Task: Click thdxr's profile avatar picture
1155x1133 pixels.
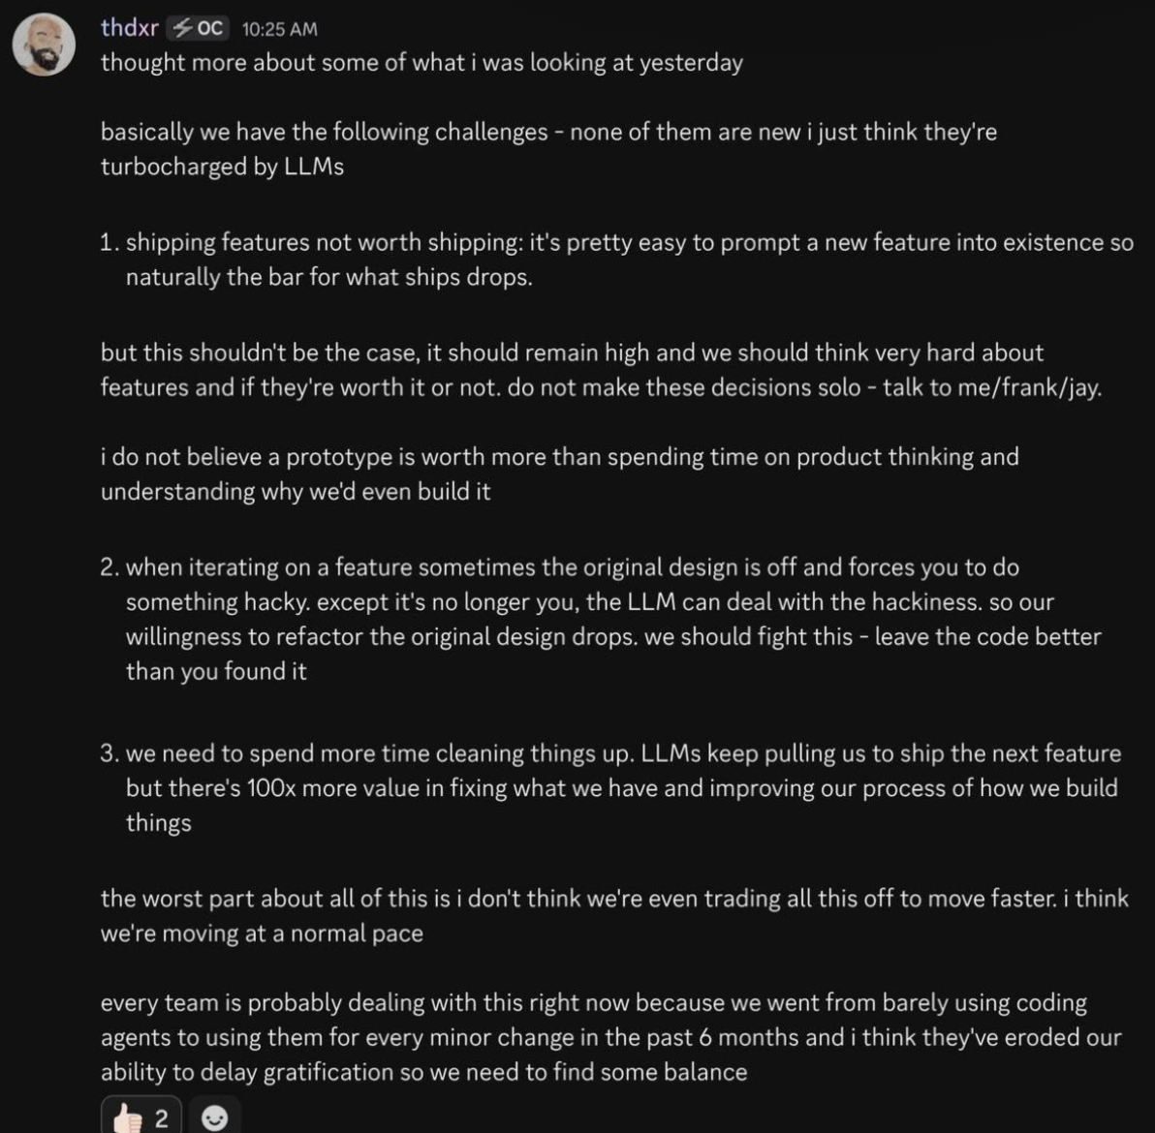Action: [43, 45]
